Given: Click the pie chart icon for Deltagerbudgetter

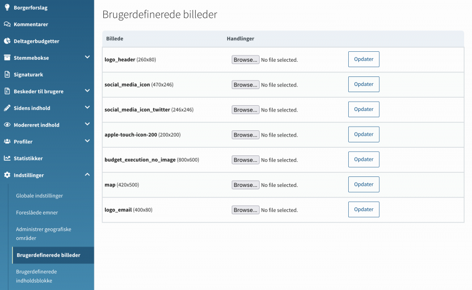Looking at the screenshot, I should coord(7,41).
